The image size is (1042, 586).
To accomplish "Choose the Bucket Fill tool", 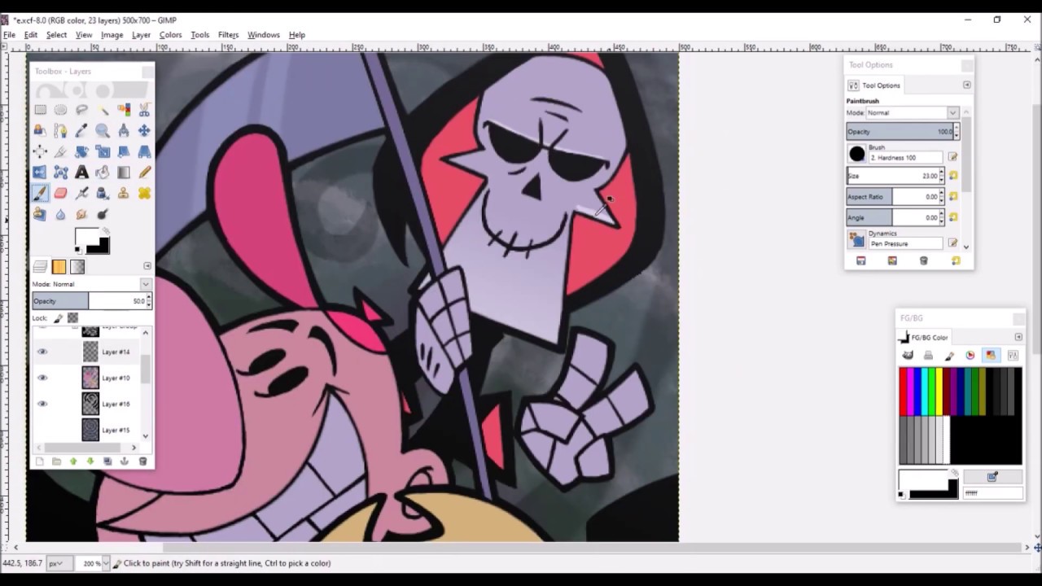I will coord(103,172).
